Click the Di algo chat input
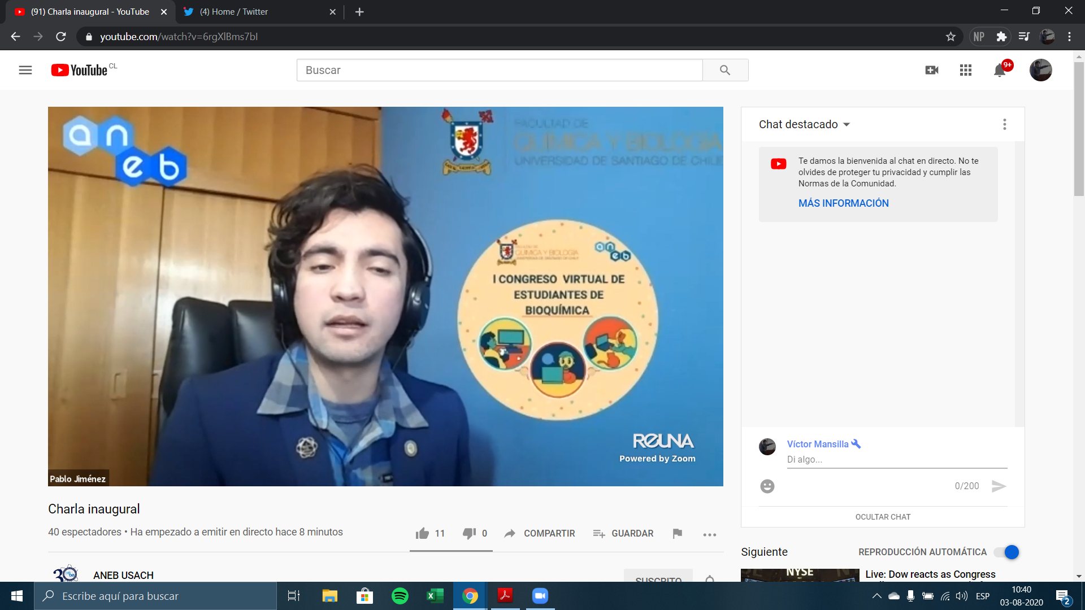The width and height of the screenshot is (1085, 610). [x=897, y=460]
